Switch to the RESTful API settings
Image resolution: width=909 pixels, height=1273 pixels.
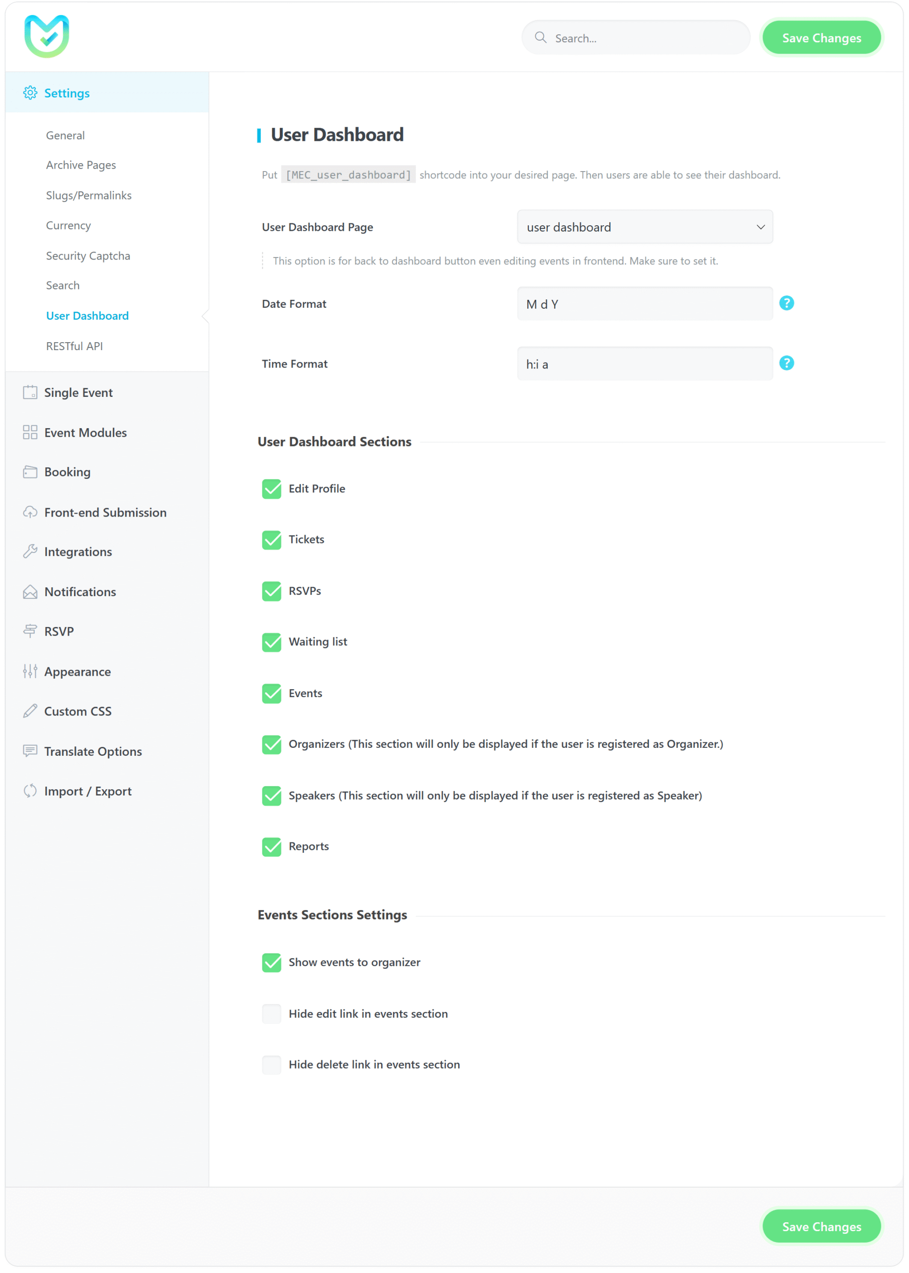pyautogui.click(x=75, y=346)
